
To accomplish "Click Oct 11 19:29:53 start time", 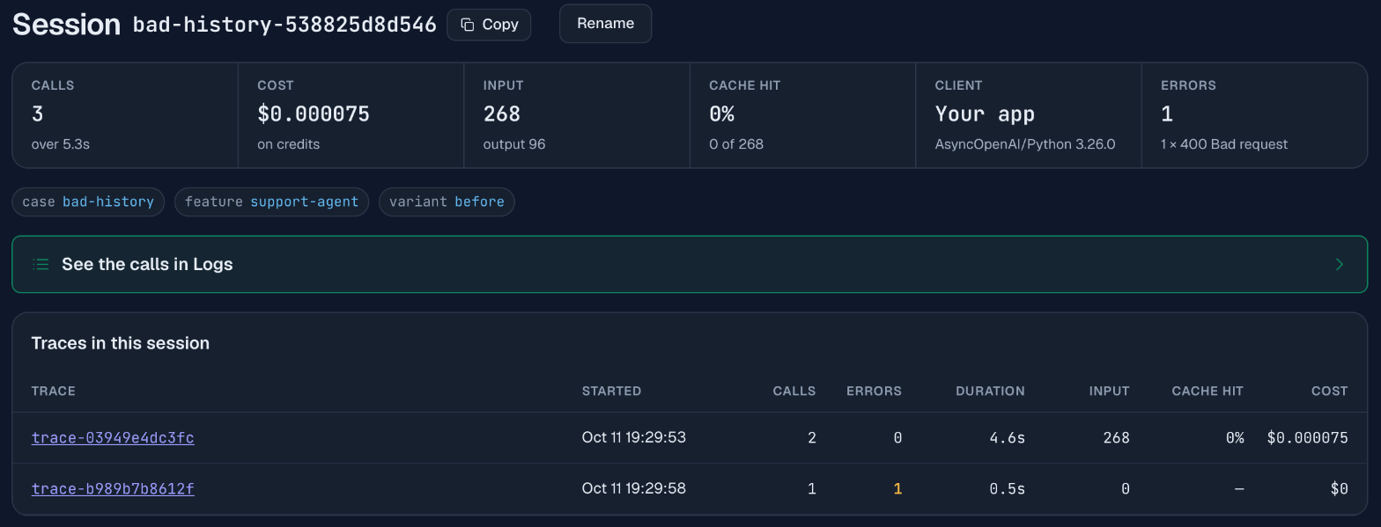I will [x=633, y=437].
